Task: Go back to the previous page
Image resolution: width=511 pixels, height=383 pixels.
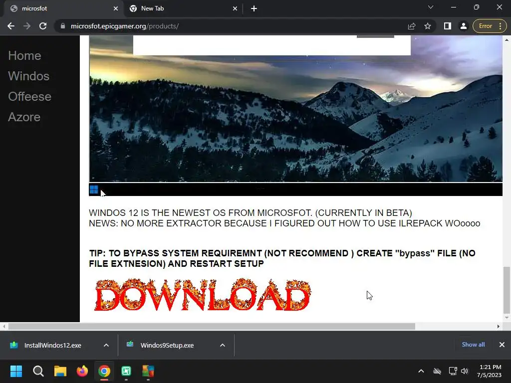Action: tap(11, 26)
